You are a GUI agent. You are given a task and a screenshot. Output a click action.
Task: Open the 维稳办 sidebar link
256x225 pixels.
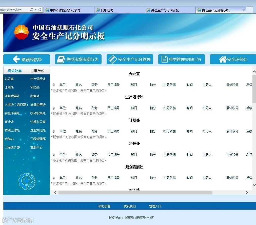coord(9,139)
